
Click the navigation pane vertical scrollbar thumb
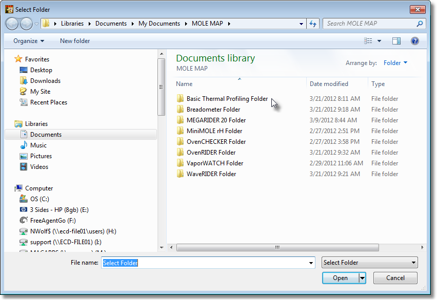click(x=162, y=87)
